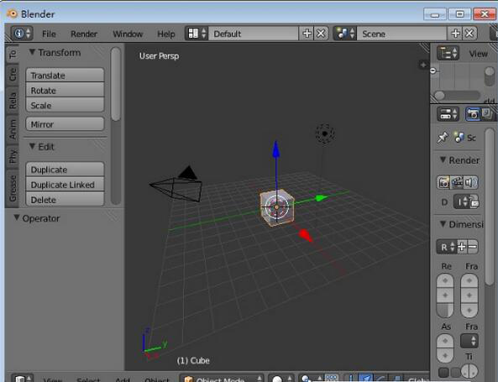Open the File menu
Screen dimensions: 498x382
[49, 34]
